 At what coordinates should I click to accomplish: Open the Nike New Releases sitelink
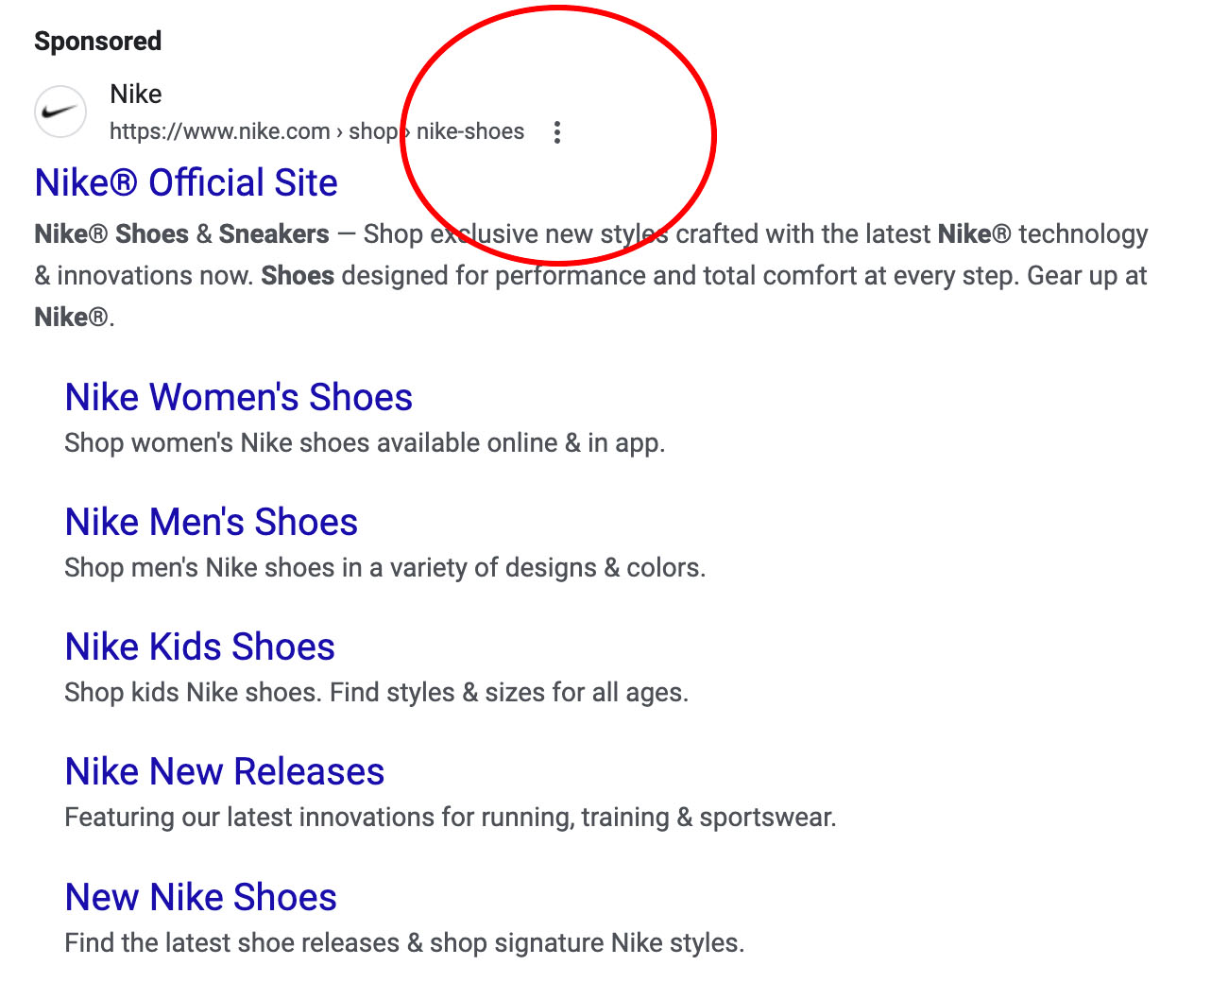[x=225, y=771]
